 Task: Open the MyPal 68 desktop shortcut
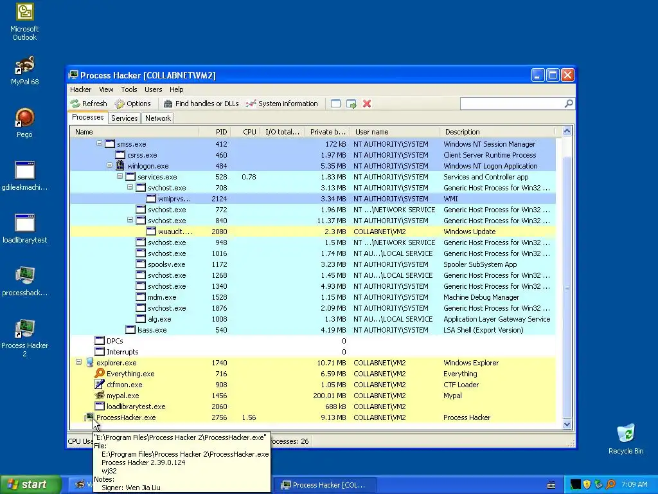(24, 71)
